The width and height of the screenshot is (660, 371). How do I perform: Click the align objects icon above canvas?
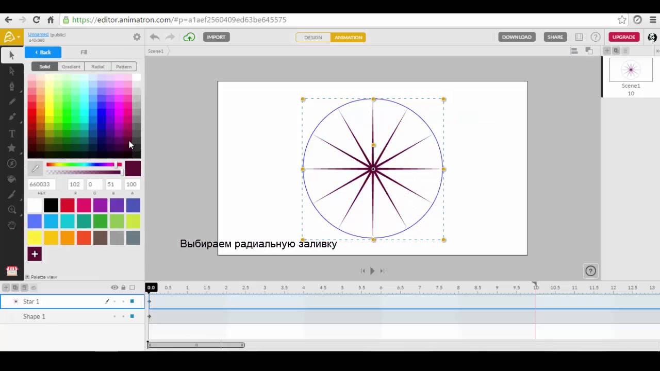[x=573, y=50]
